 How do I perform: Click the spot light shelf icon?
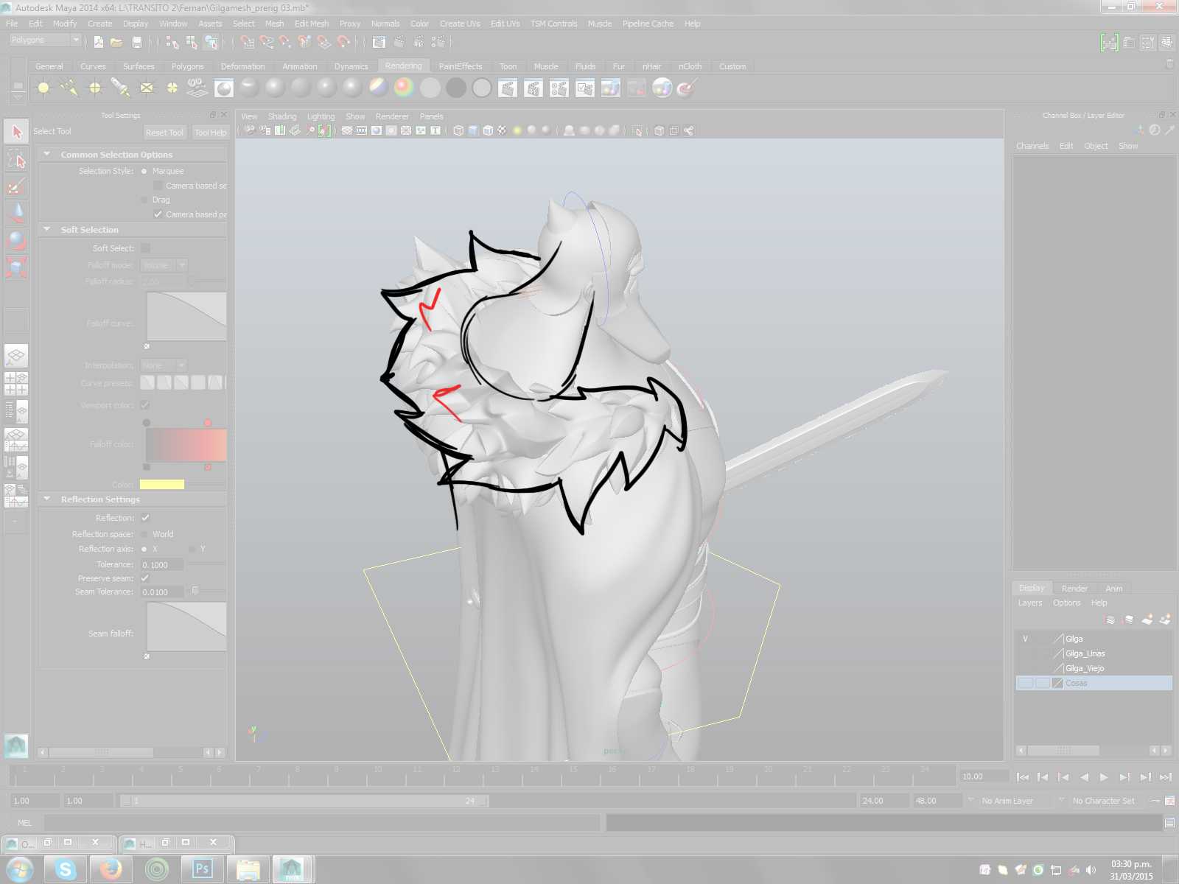(x=120, y=88)
